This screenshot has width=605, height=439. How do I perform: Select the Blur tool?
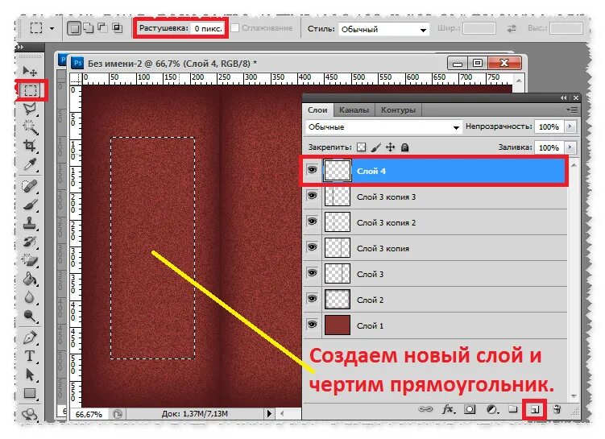[30, 297]
